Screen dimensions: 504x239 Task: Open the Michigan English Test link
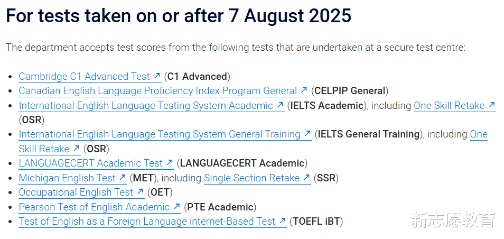67,178
